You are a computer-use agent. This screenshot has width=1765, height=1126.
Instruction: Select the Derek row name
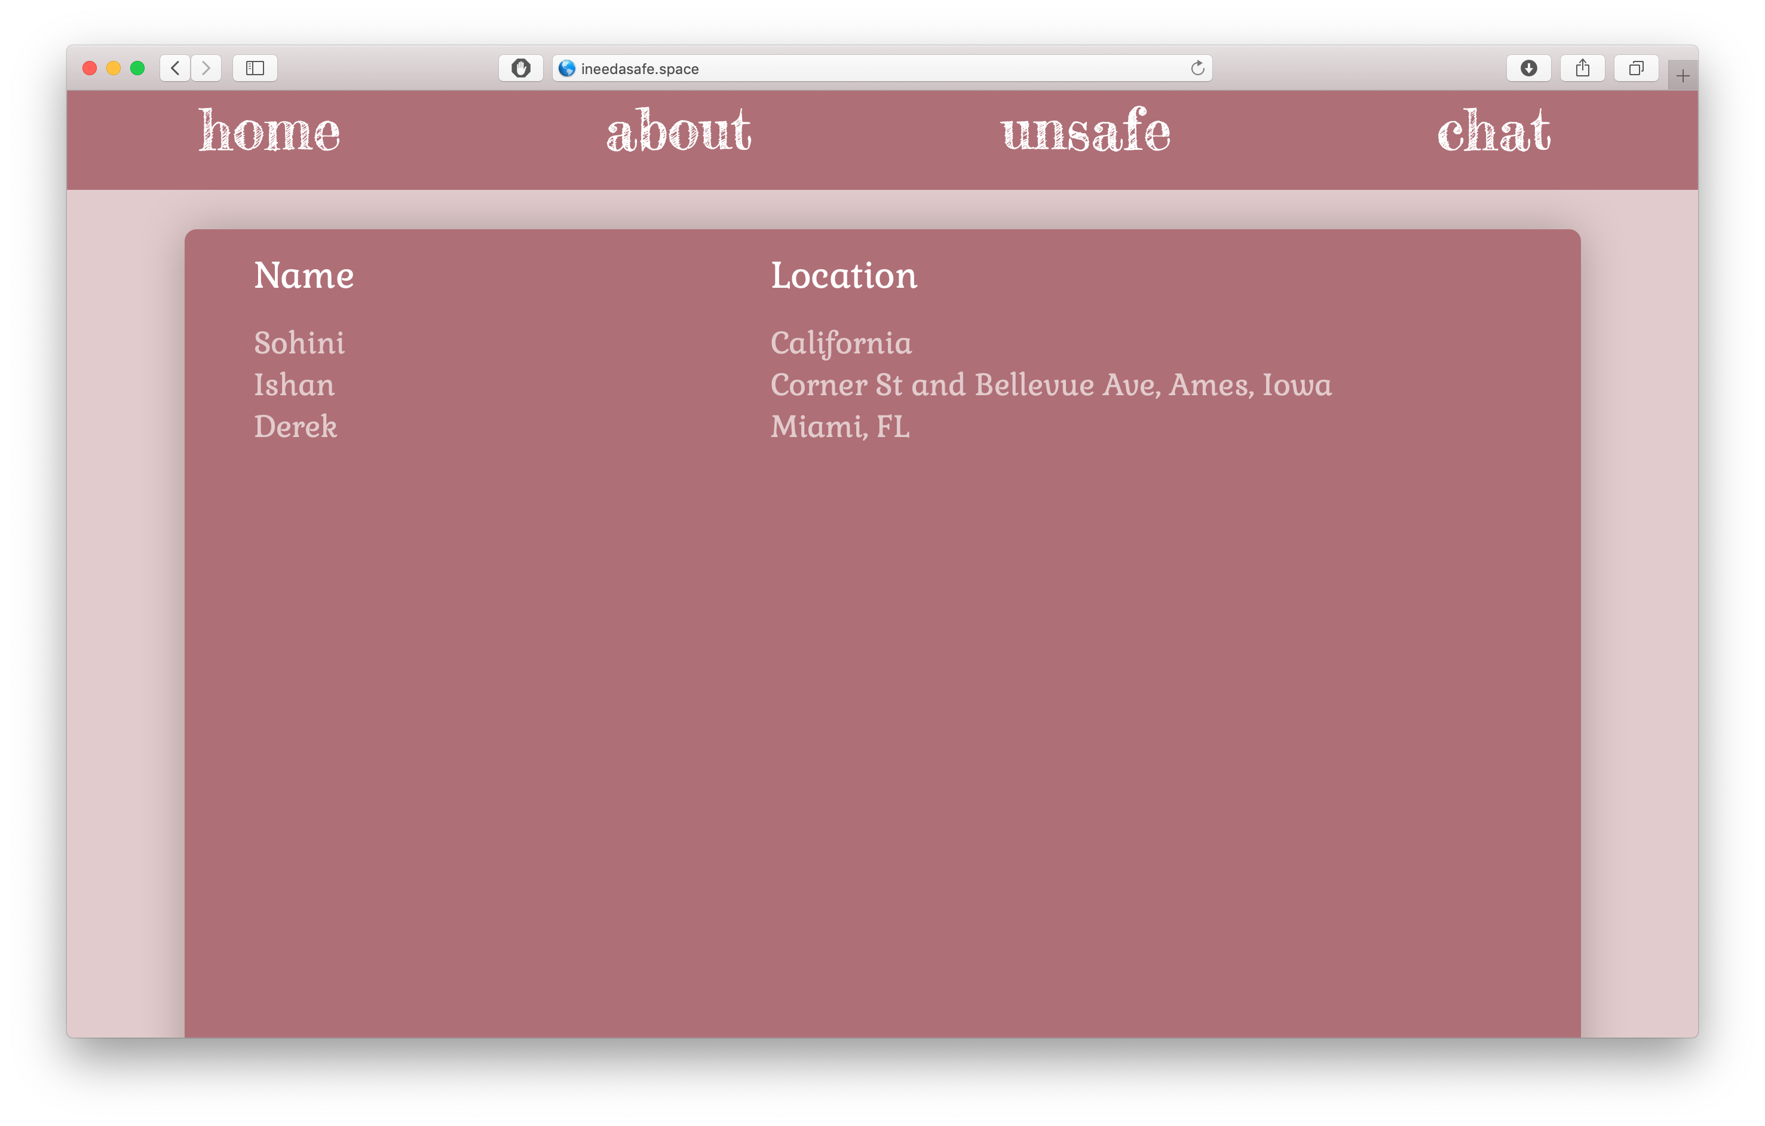295,426
